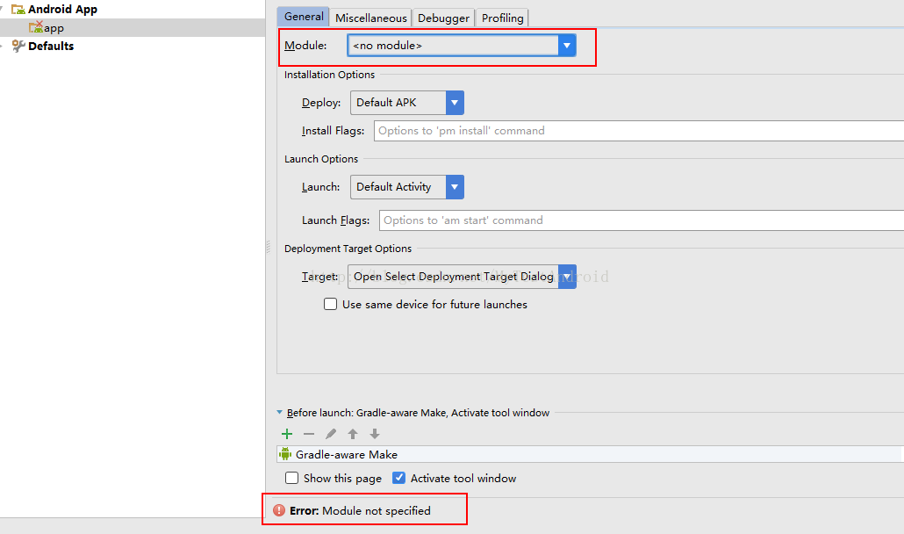Click the Android icon beside Gradle-aware Make

285,454
